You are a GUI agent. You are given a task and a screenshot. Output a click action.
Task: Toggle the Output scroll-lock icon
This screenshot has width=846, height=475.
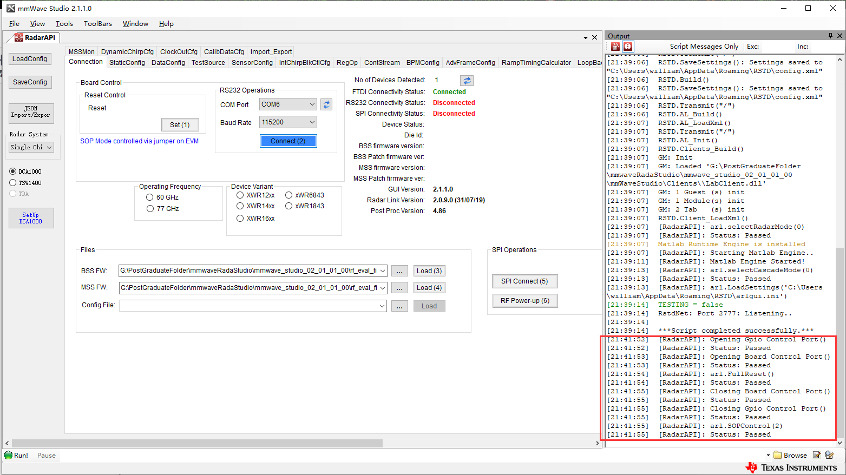tap(628, 47)
